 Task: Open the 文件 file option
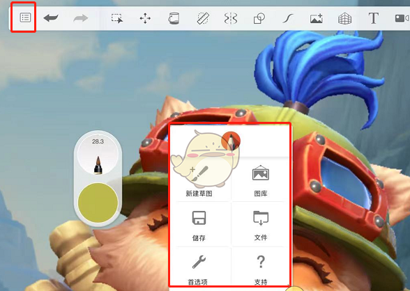[261, 226]
